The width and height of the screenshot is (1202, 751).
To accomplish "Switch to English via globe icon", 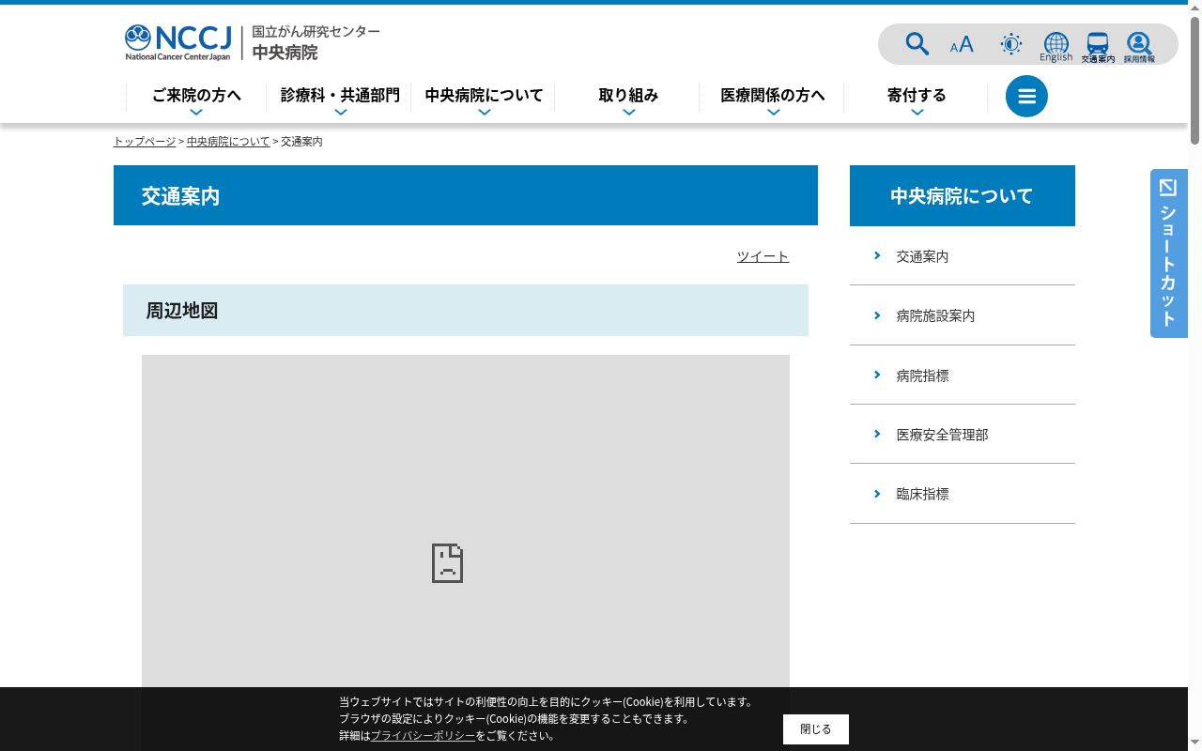I will tap(1056, 47).
